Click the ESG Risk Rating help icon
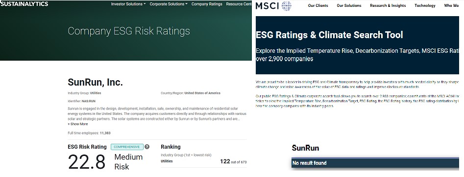 (x=147, y=147)
